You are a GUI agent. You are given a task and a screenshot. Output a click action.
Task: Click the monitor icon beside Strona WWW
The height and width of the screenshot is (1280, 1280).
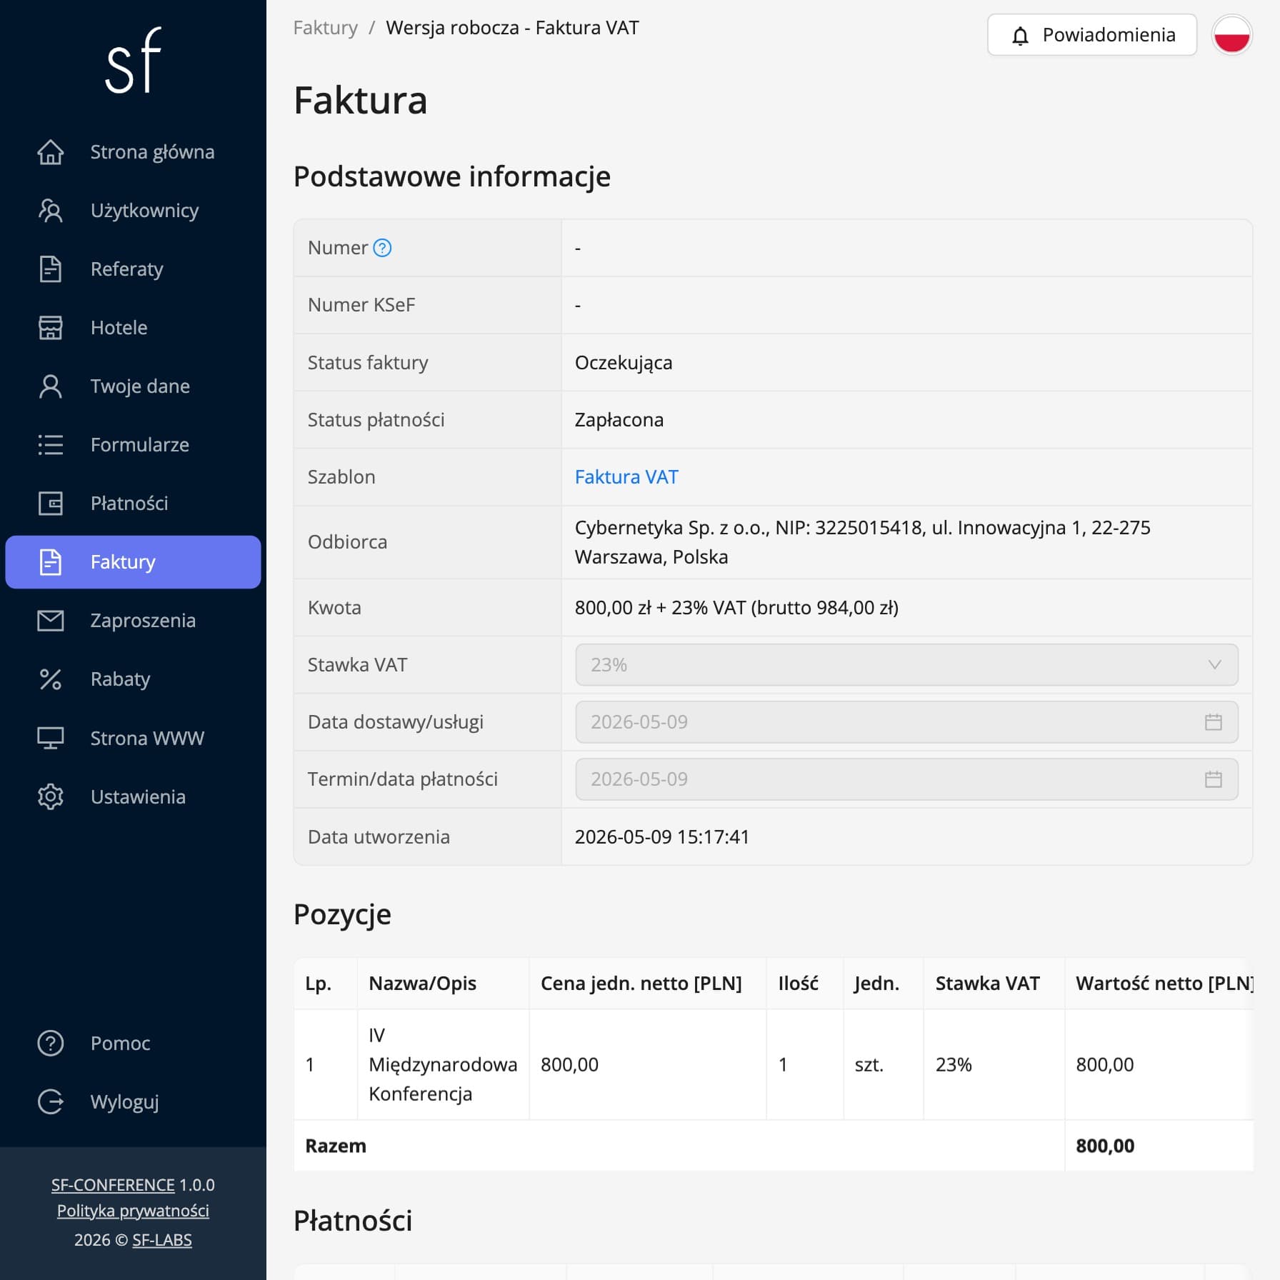point(50,738)
